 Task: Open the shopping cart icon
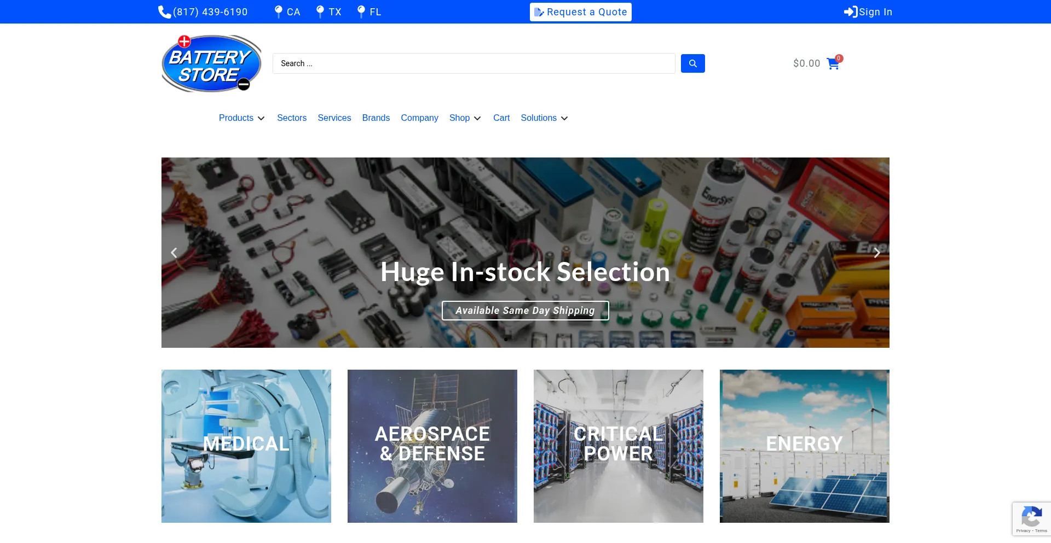coord(833,63)
